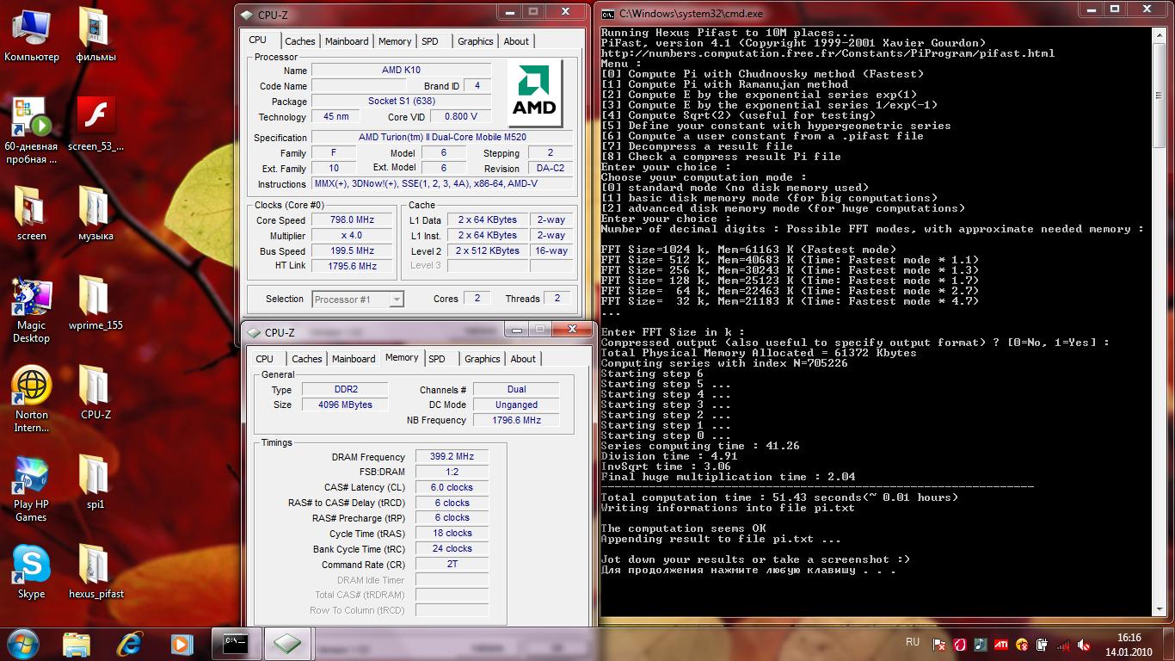Screen dimensions: 1175x661
Task: Click the DRAM Frequency 399.2 MHz value
Action: (452, 457)
